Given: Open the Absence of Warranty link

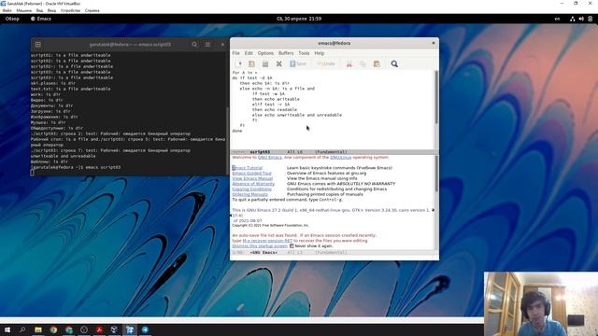Looking at the screenshot, I should [x=253, y=184].
